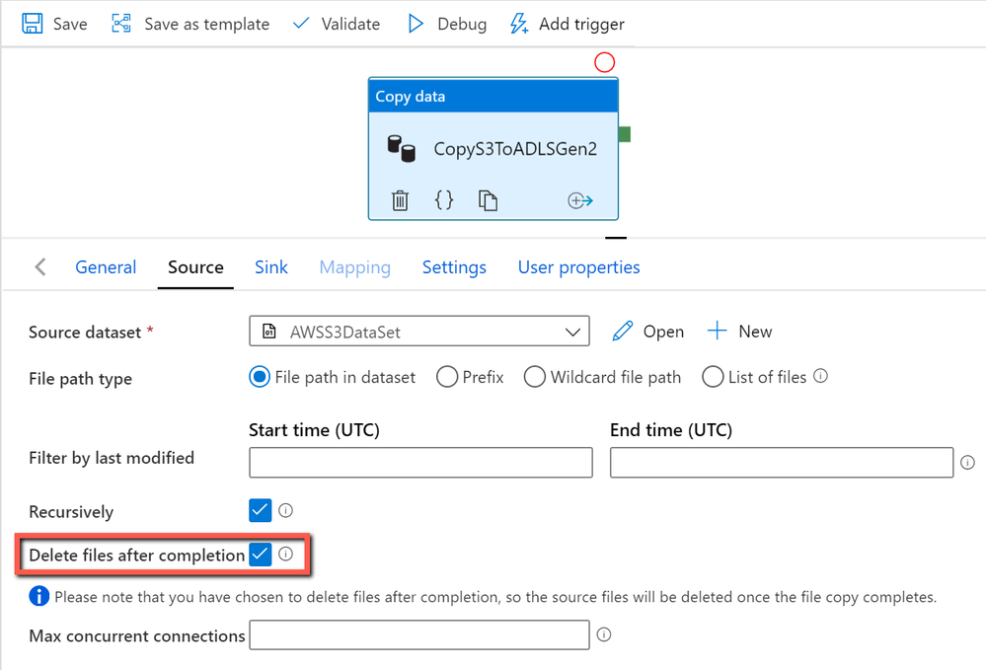Screen dimensions: 986x670
Task: Click the Copy data activity header
Action: (493, 96)
